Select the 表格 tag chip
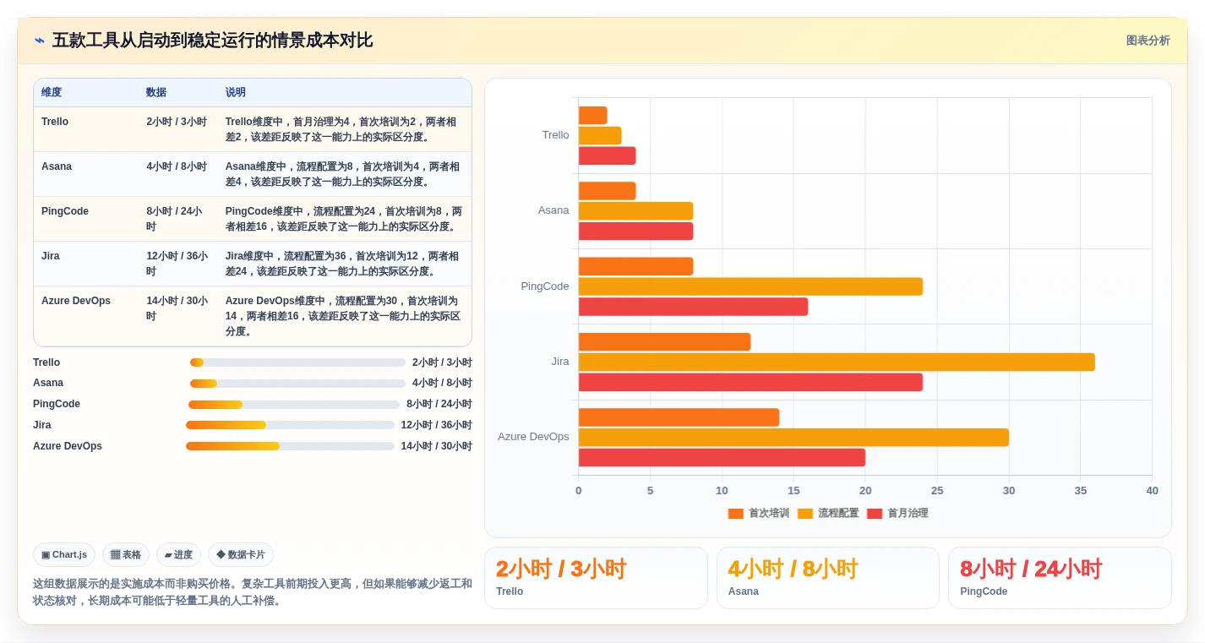 pyautogui.click(x=126, y=554)
